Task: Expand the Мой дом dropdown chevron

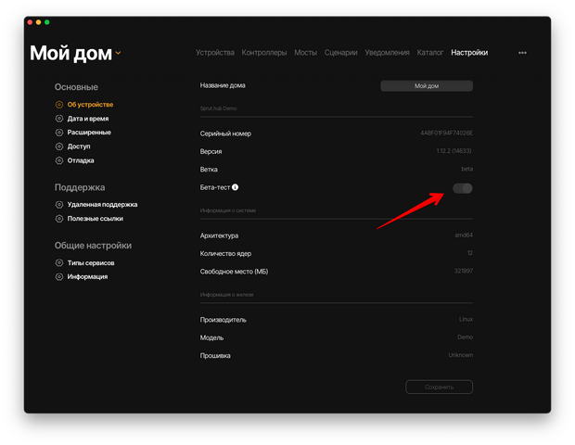Action: click(x=118, y=53)
